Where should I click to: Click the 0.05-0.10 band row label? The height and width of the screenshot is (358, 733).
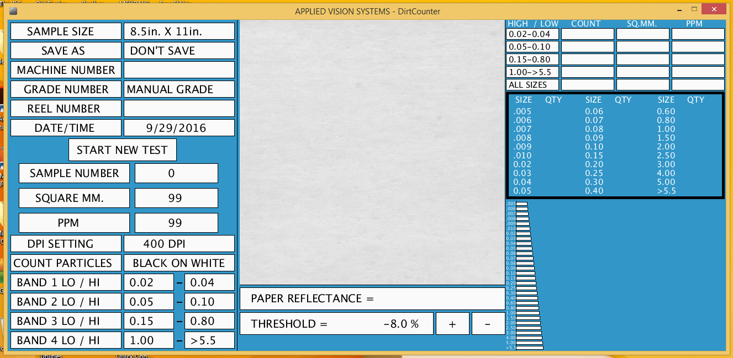532,47
